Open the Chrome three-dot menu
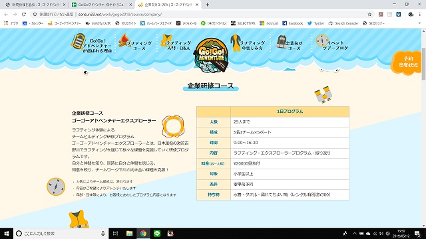 click(x=420, y=15)
